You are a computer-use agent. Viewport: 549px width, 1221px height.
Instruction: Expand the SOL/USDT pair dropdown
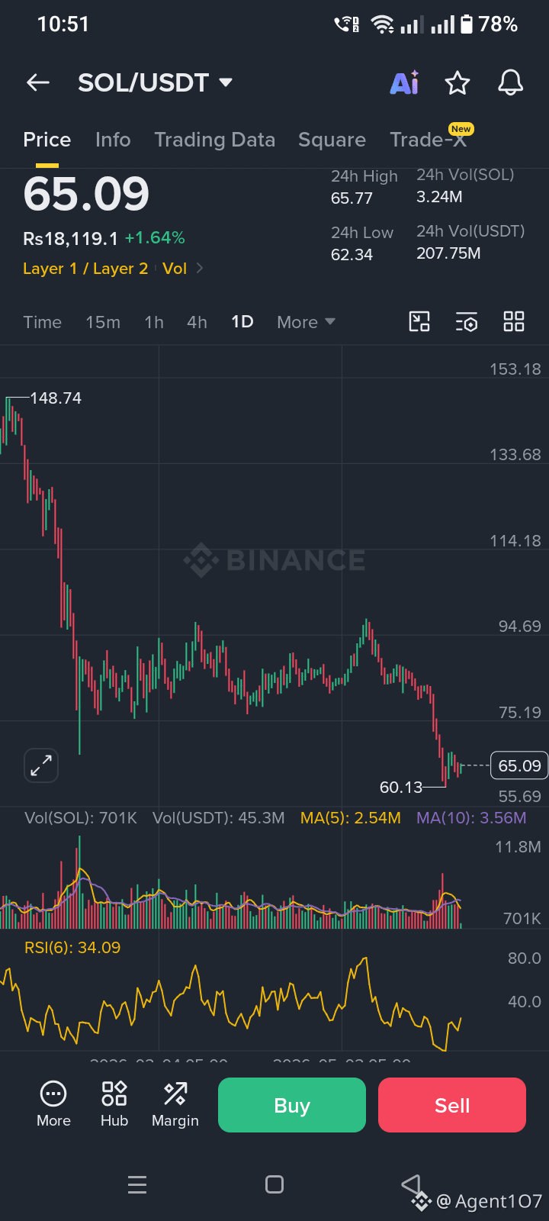[x=226, y=82]
